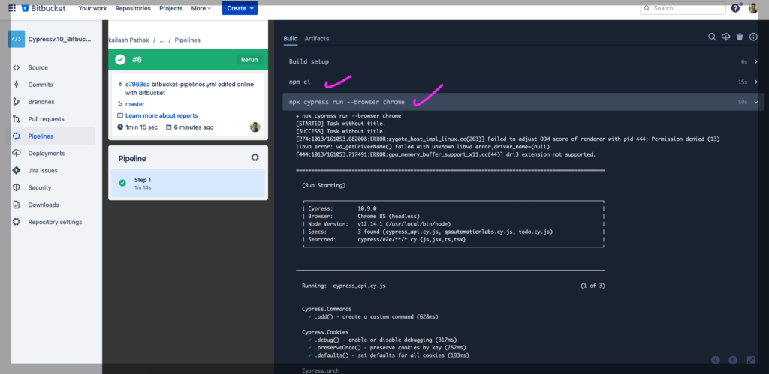Click the Deployments cloud icon
This screenshot has height=374, width=769.
tap(17, 153)
